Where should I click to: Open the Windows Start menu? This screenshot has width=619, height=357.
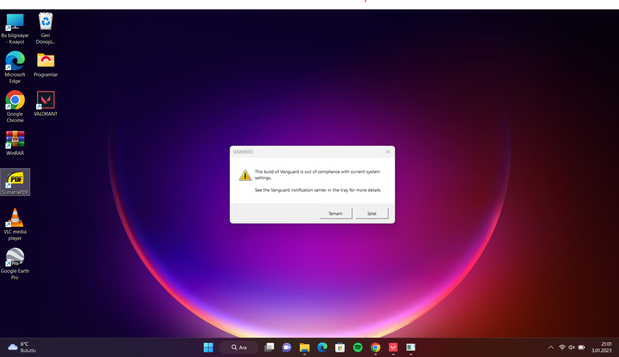pyautogui.click(x=208, y=347)
